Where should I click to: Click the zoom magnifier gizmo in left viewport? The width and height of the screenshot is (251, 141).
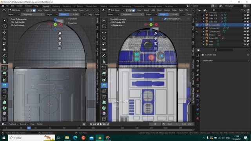click(60, 33)
